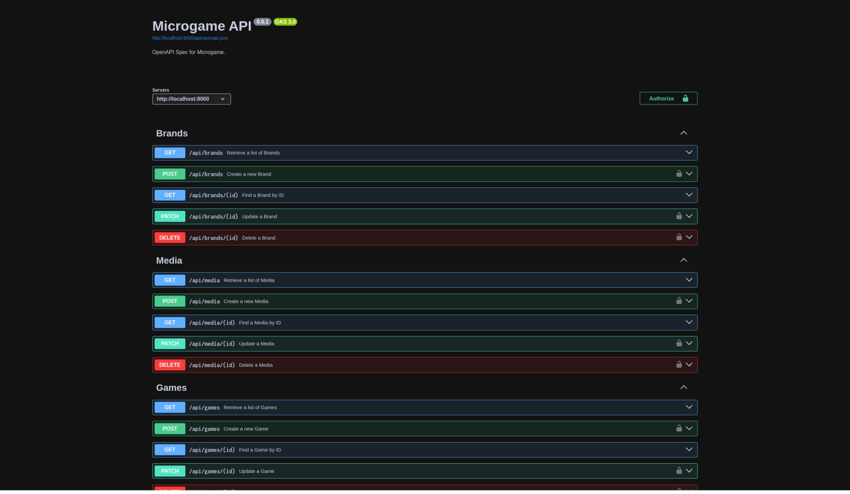The height and width of the screenshot is (494, 850).
Task: Collapse the Brands section
Action: [683, 133]
